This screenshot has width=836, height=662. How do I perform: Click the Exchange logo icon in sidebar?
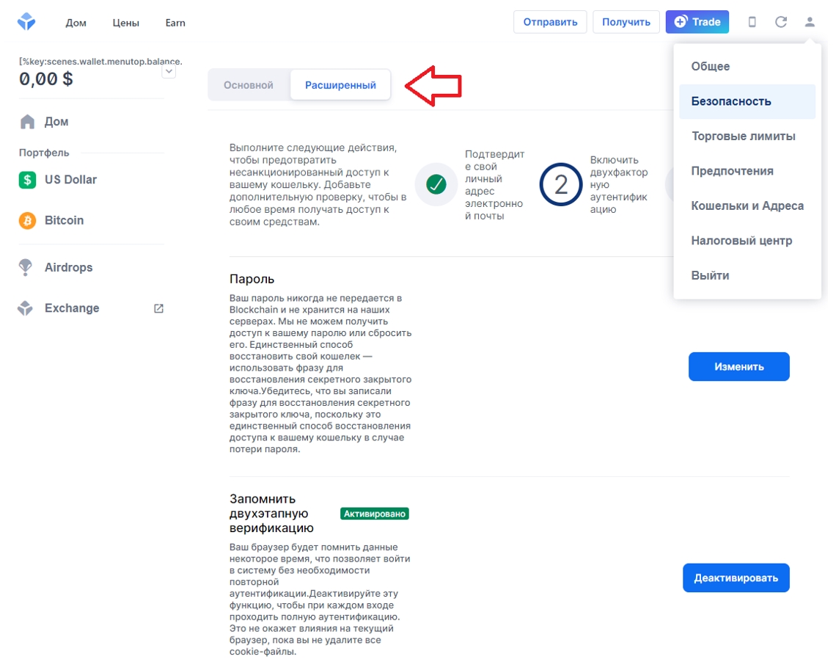pyautogui.click(x=25, y=308)
